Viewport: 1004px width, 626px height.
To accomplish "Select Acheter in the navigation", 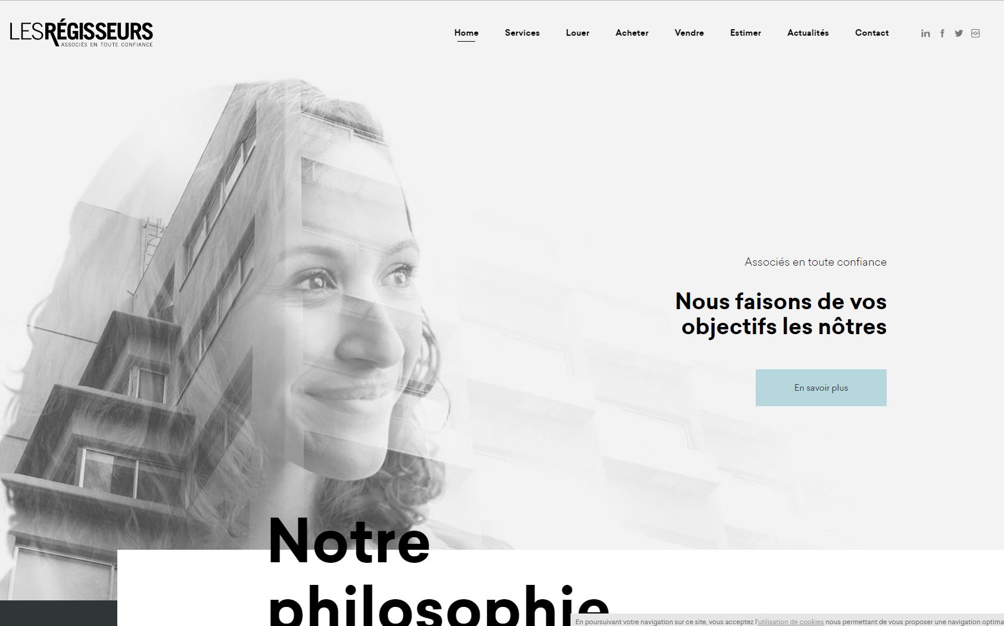I will (x=632, y=33).
